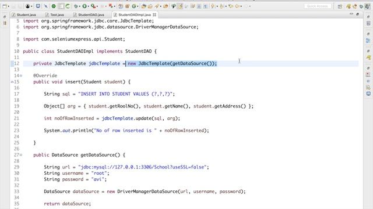Click 'com.seleniumexpress.api.Student' import on line 8
The width and height of the screenshot is (373, 209).
pyautogui.click(x=82, y=39)
